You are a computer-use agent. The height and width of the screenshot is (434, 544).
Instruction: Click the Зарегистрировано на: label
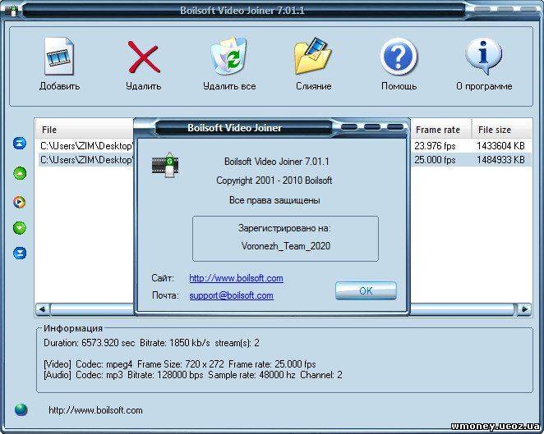pyautogui.click(x=284, y=228)
